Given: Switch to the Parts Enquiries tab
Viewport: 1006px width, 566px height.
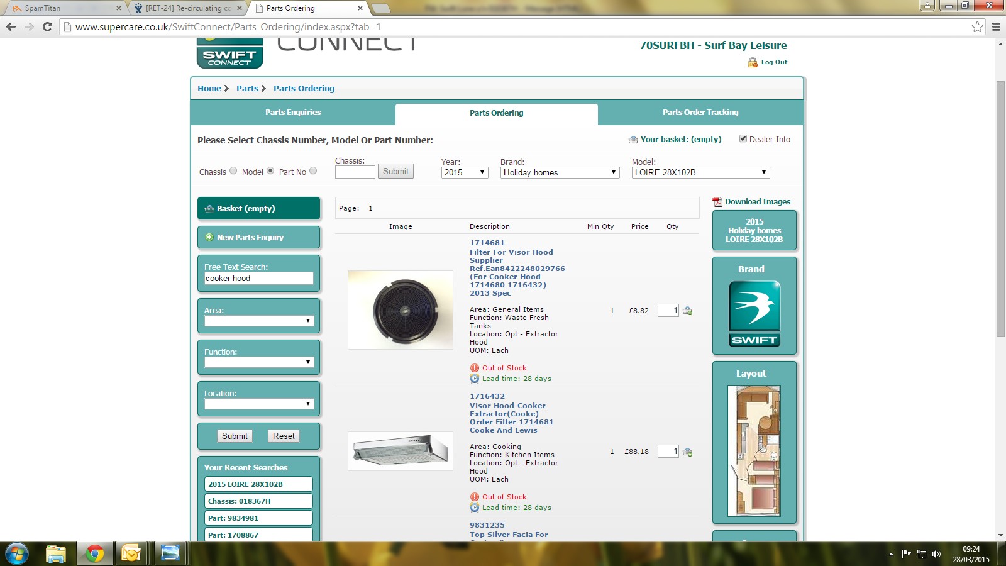Looking at the screenshot, I should tap(293, 113).
